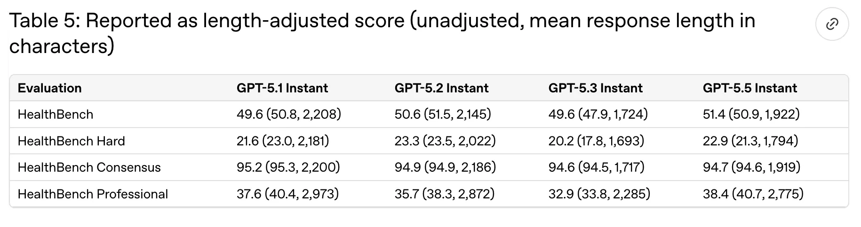Click the HealthBench Consensus row label

pos(89,167)
